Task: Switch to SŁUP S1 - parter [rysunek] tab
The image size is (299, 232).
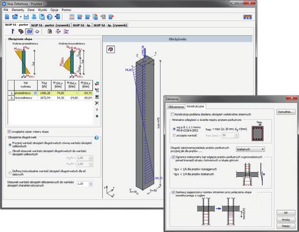Action: pyautogui.click(x=51, y=25)
